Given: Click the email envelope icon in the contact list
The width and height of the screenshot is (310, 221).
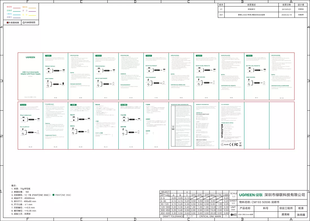Looking at the screenshot, I should [222, 127].
